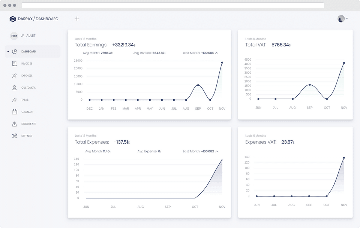Click the Darray logo icon

[x=13, y=19]
